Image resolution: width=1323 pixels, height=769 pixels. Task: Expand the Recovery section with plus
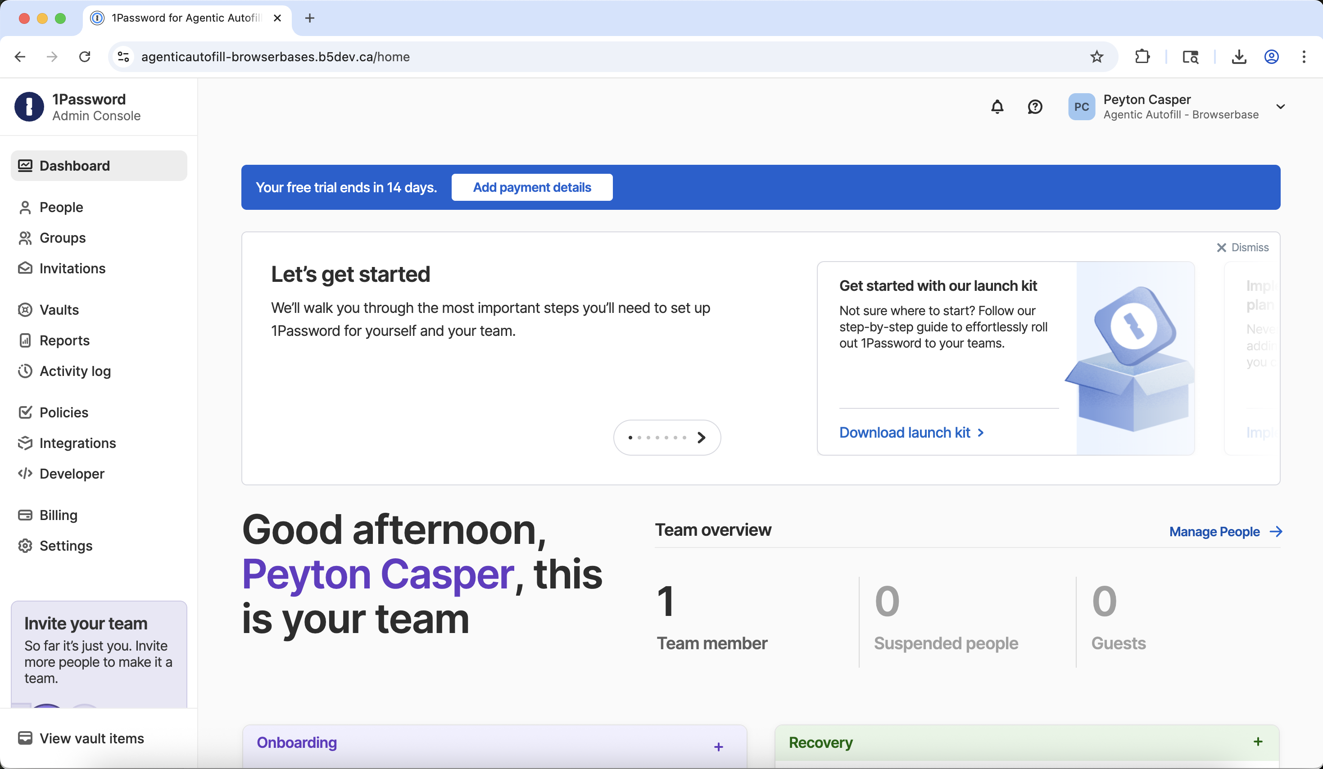[1258, 742]
